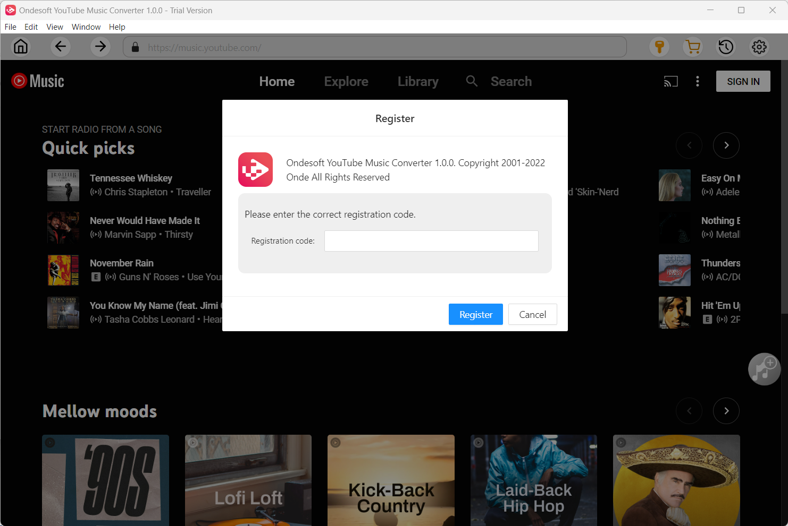
Task: Click the Nothing Else Matters song title
Action: [720, 221]
